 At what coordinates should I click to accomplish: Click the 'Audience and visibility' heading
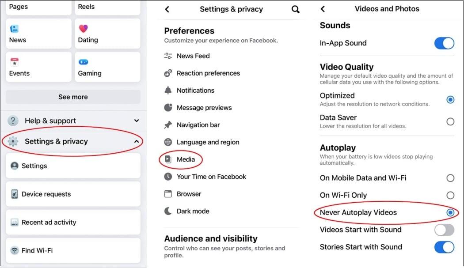(x=211, y=238)
